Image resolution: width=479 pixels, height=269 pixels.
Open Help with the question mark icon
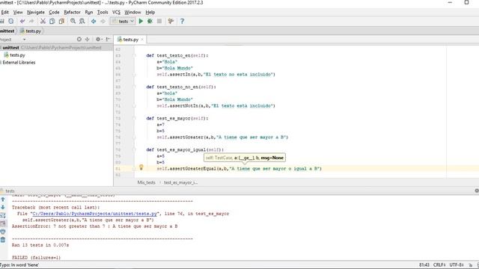[182, 22]
